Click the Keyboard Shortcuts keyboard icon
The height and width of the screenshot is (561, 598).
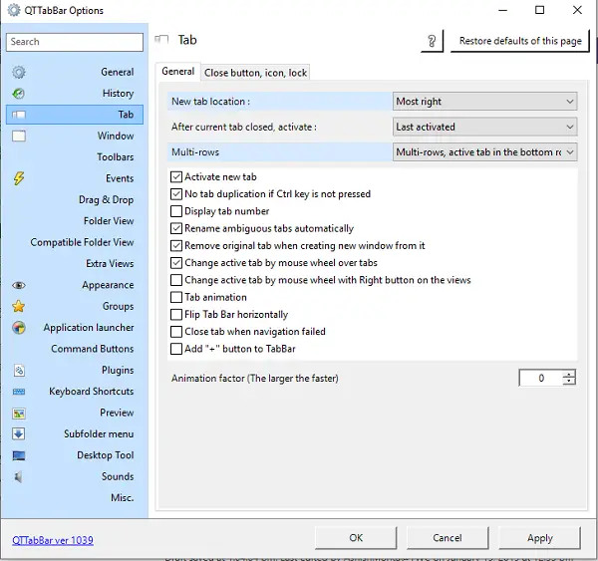pyautogui.click(x=19, y=392)
